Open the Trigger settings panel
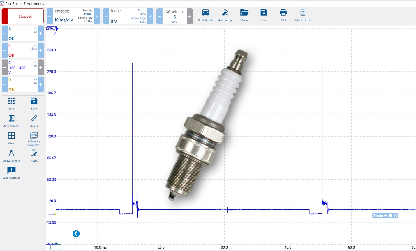This screenshot has height=251, width=416. [128, 16]
